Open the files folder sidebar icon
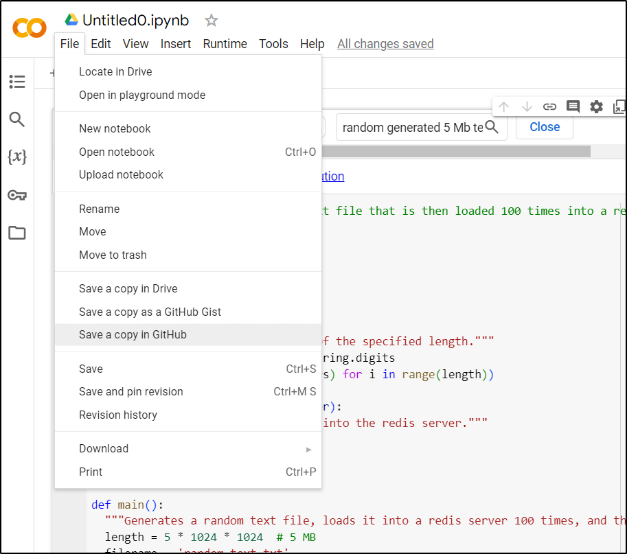The height and width of the screenshot is (554, 627). pos(16,233)
